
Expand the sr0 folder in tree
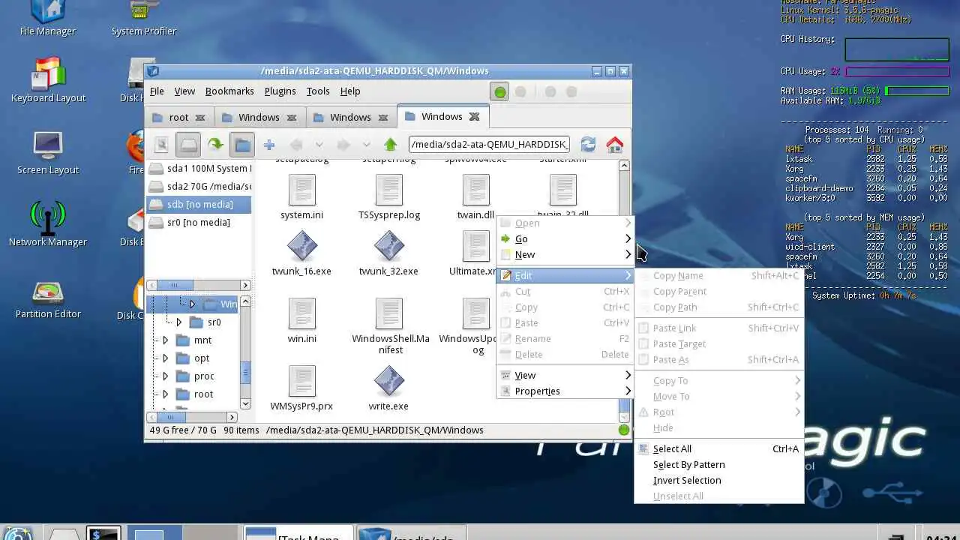click(x=178, y=322)
